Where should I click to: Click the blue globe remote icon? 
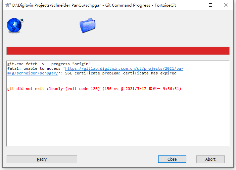coord(15,25)
